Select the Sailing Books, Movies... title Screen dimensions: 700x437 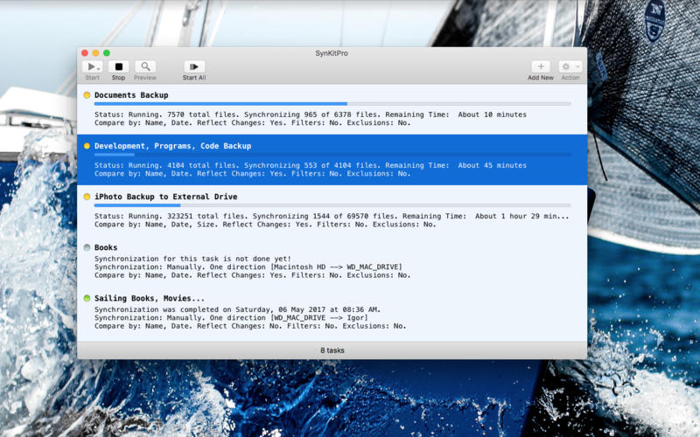pyautogui.click(x=149, y=298)
